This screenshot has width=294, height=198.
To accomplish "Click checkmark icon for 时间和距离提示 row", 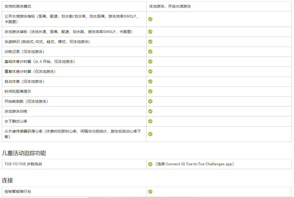I will [150, 91].
